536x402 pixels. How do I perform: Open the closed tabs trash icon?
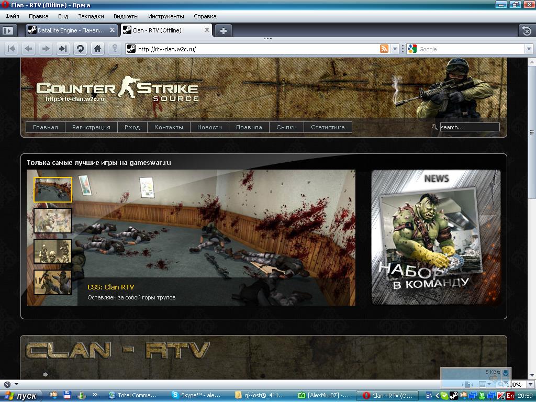pos(527,31)
